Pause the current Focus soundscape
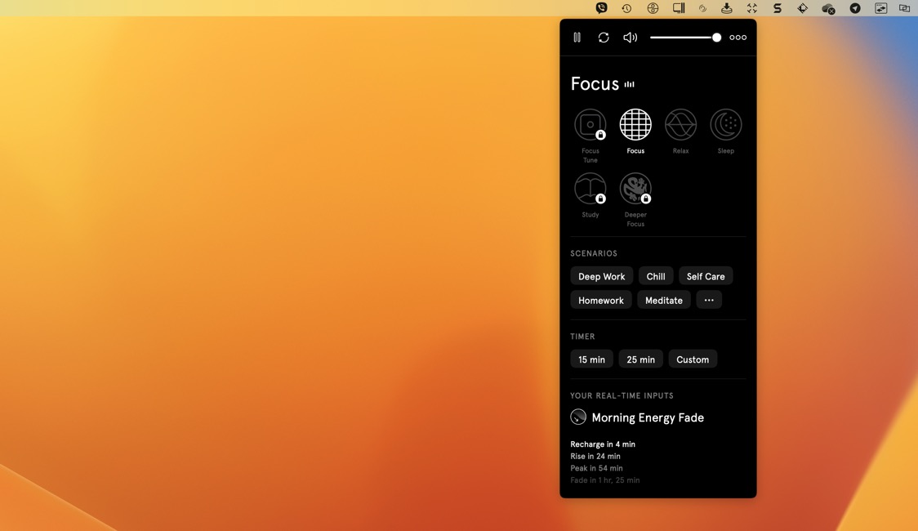The image size is (918, 531). tap(577, 38)
